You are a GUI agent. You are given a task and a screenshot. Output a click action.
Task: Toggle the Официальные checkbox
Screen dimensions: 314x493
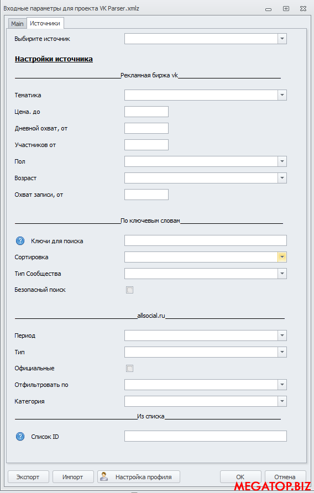pyautogui.click(x=129, y=368)
